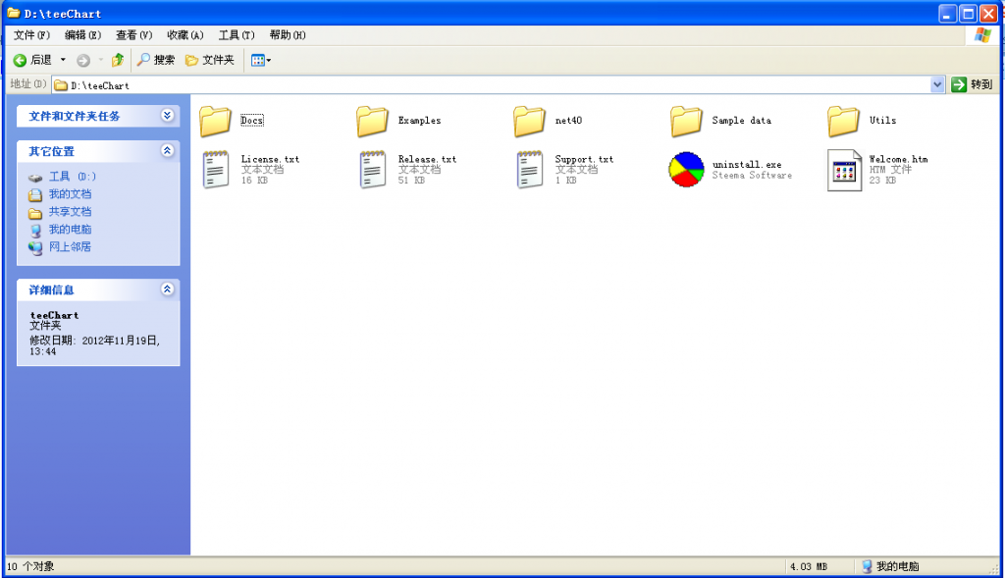
Task: Open 我的电脑 link in sidebar
Action: [x=70, y=229]
